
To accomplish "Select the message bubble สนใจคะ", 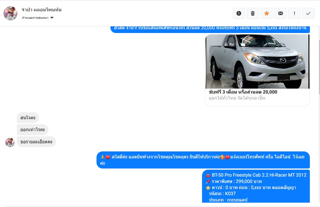I will [x=28, y=118].
